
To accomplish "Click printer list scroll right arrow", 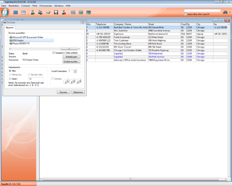I will click(79, 49).
